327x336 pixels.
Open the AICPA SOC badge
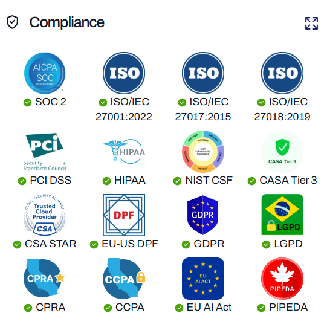(45, 73)
